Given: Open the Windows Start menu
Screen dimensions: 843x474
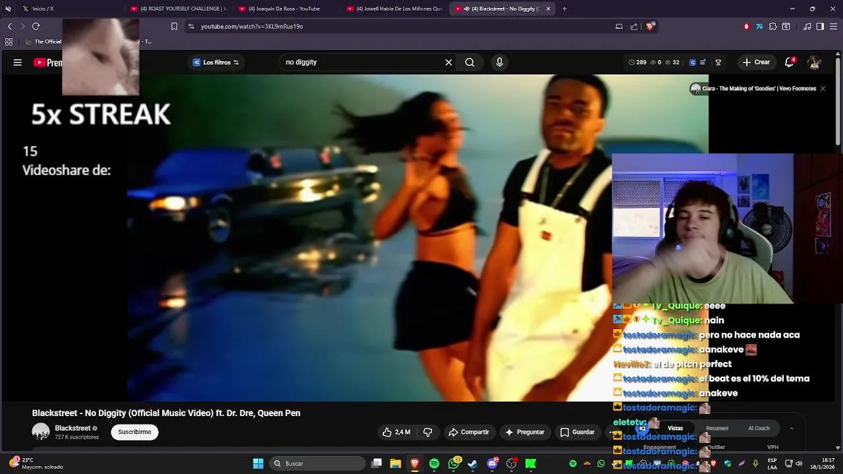Looking at the screenshot, I should [x=258, y=463].
